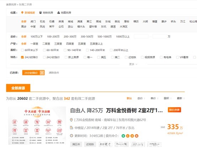Image resolution: width=197 pixels, height=152 pixels.
Task: Click the building details icon beside 中楼层
Action: tap(71, 128)
